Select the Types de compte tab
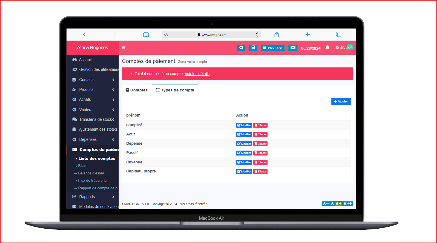The height and width of the screenshot is (243, 437). click(175, 90)
